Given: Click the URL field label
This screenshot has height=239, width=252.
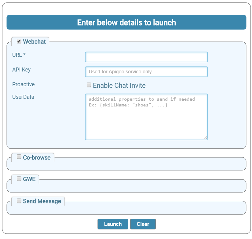Looking at the screenshot, I should 19,55.
